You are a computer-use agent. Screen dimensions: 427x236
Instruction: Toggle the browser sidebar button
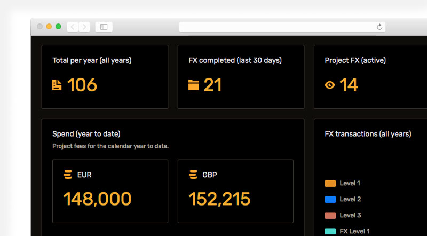coord(104,27)
